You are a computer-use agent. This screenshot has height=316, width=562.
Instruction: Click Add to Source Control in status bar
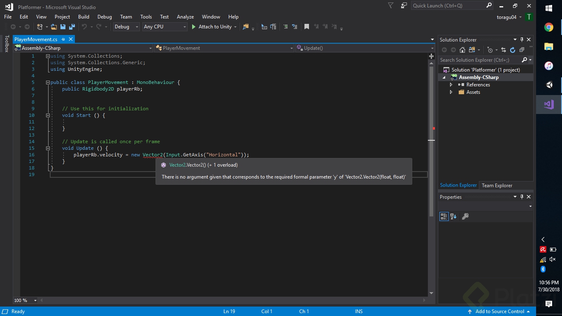coord(499,311)
